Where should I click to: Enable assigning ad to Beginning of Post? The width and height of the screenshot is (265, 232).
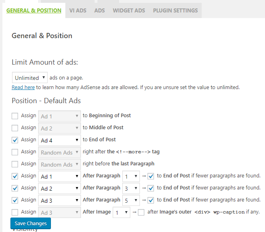click(15, 116)
